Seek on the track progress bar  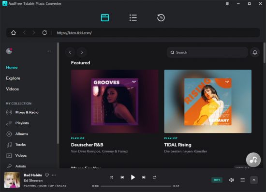point(136,186)
